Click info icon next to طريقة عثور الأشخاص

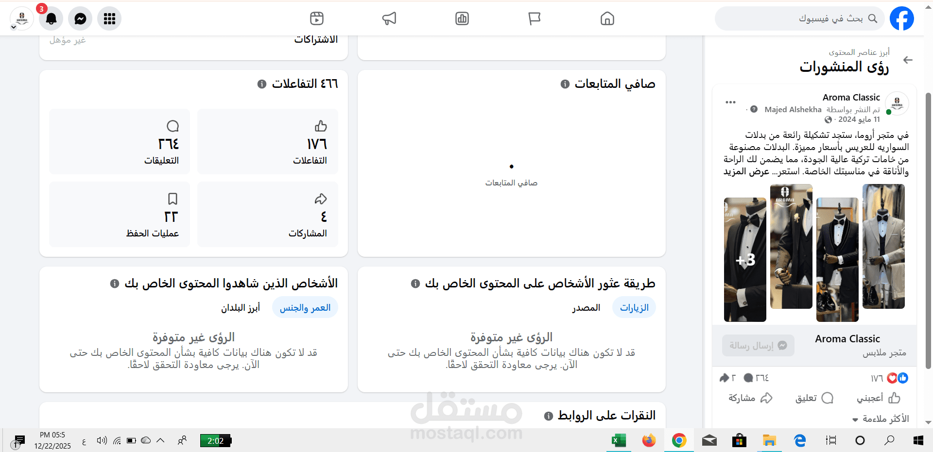point(415,284)
